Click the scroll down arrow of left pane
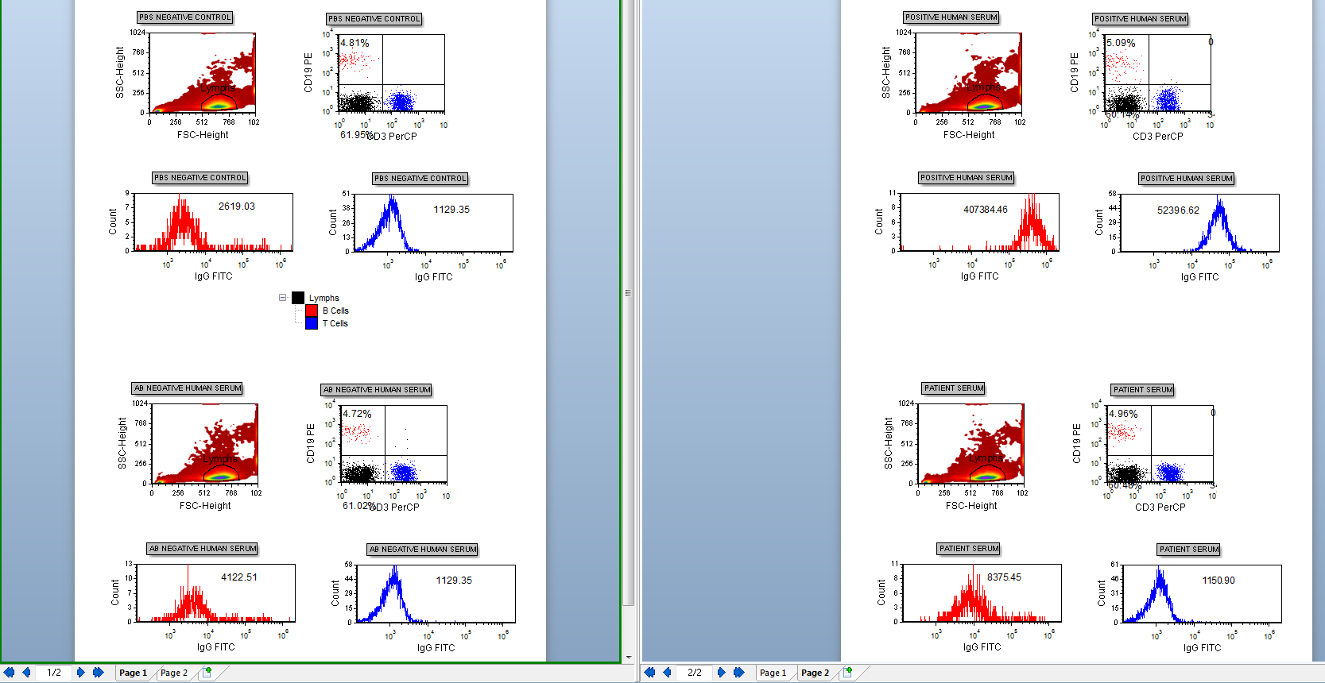Viewport: 1325px width, 683px height. point(629,658)
